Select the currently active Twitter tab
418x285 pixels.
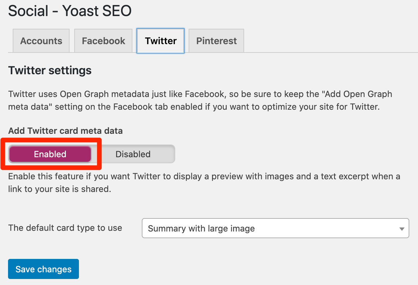pos(160,40)
